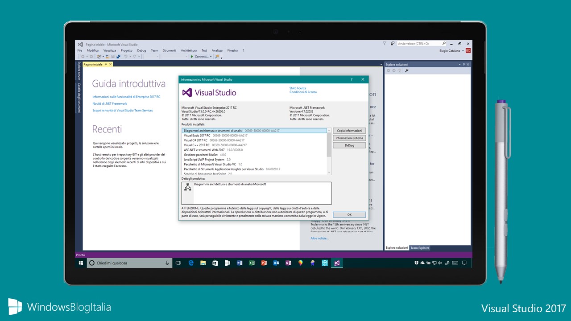Open the File menu
Viewport: 571px width, 321px height.
point(80,50)
